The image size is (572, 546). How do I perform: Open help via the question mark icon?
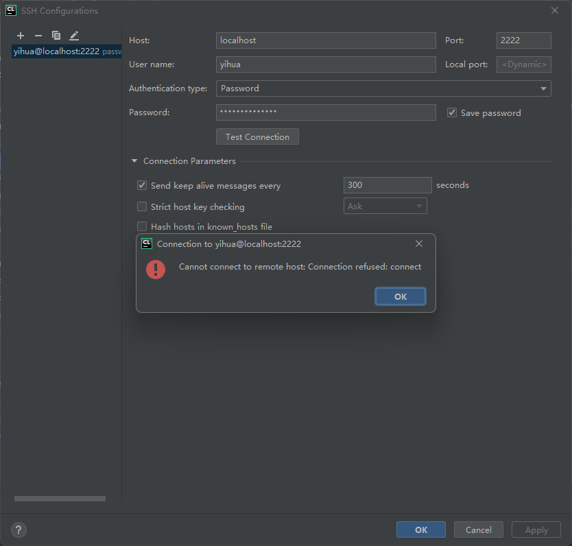[18, 530]
